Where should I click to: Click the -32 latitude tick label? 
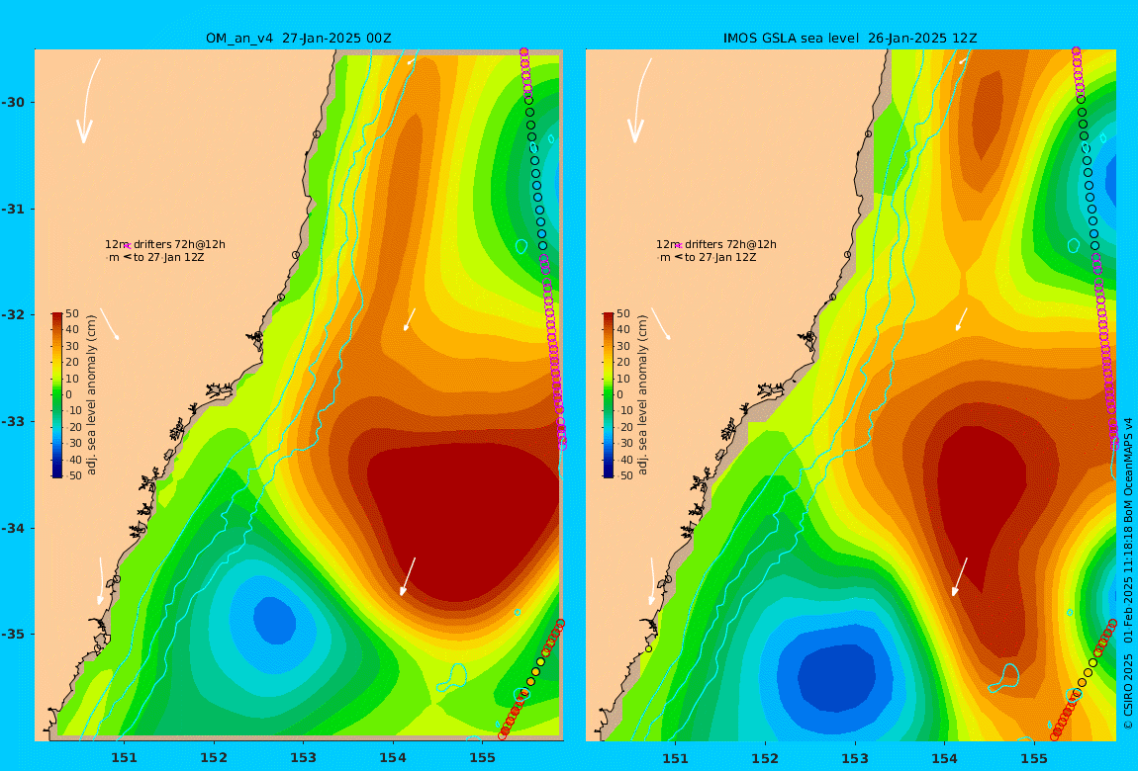pos(13,314)
